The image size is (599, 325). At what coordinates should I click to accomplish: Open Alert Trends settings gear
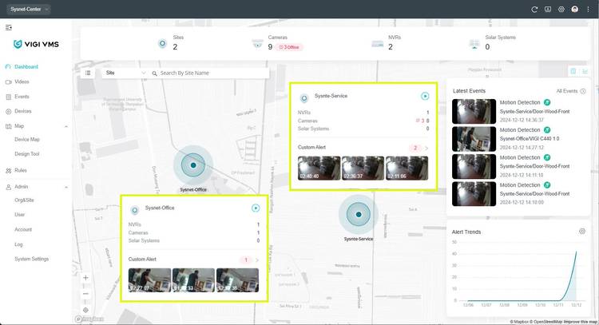click(582, 232)
